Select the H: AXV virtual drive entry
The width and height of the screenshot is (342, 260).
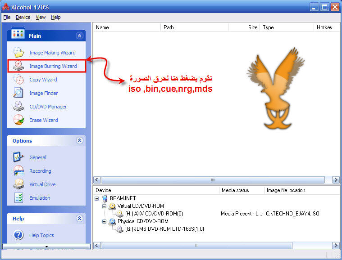tap(154, 214)
